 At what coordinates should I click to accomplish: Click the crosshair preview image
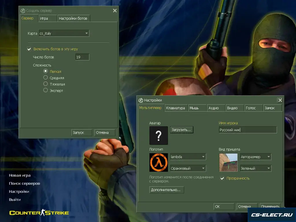pos(228,162)
